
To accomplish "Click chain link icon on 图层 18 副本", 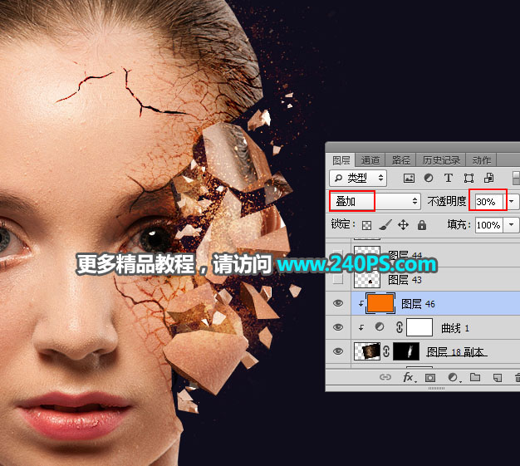I will coord(386,351).
